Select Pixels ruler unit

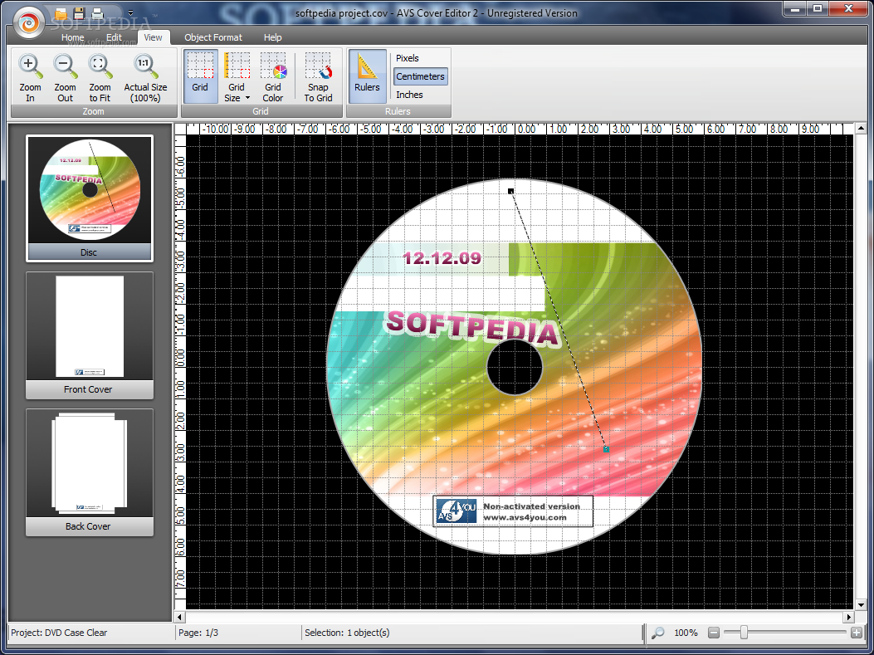[x=408, y=58]
